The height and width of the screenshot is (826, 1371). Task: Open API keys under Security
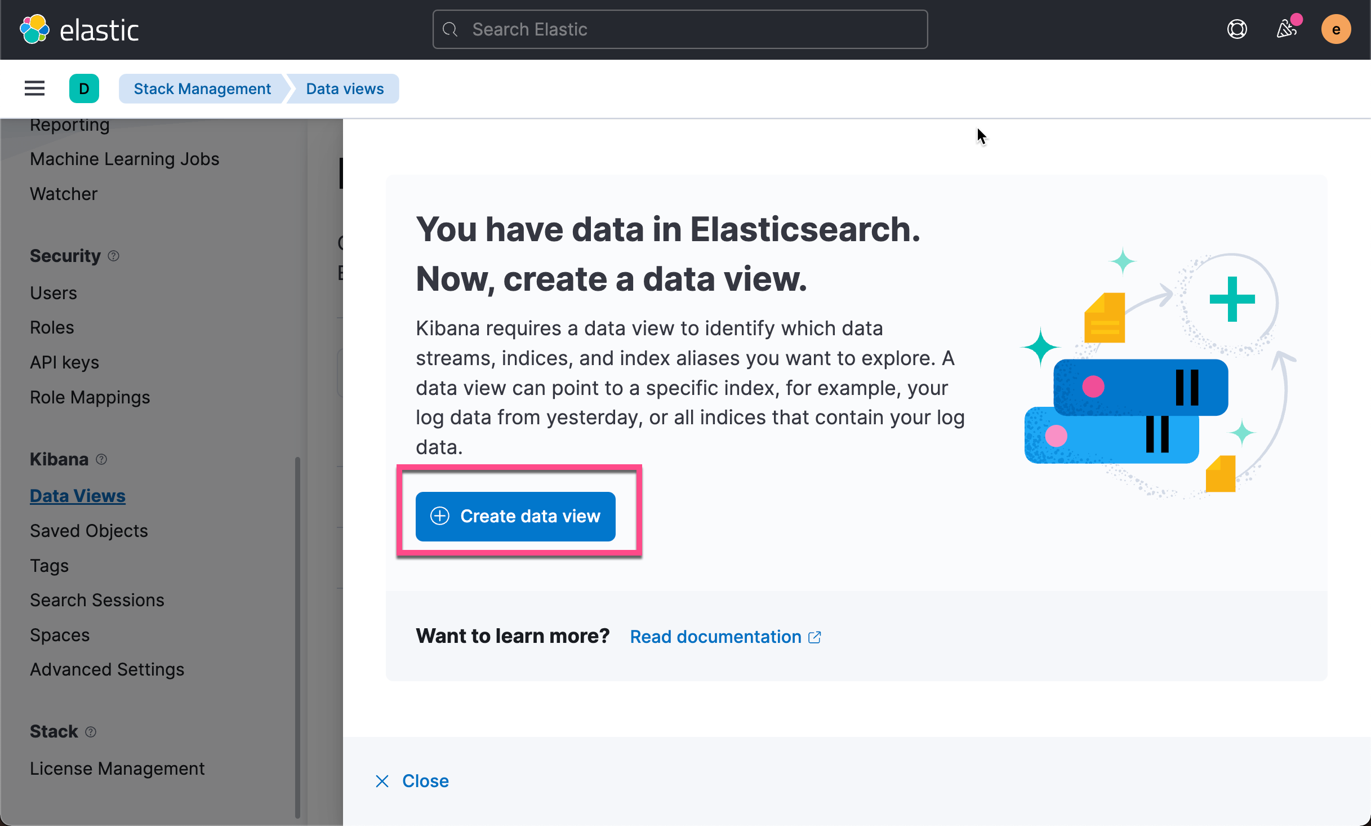pos(64,362)
